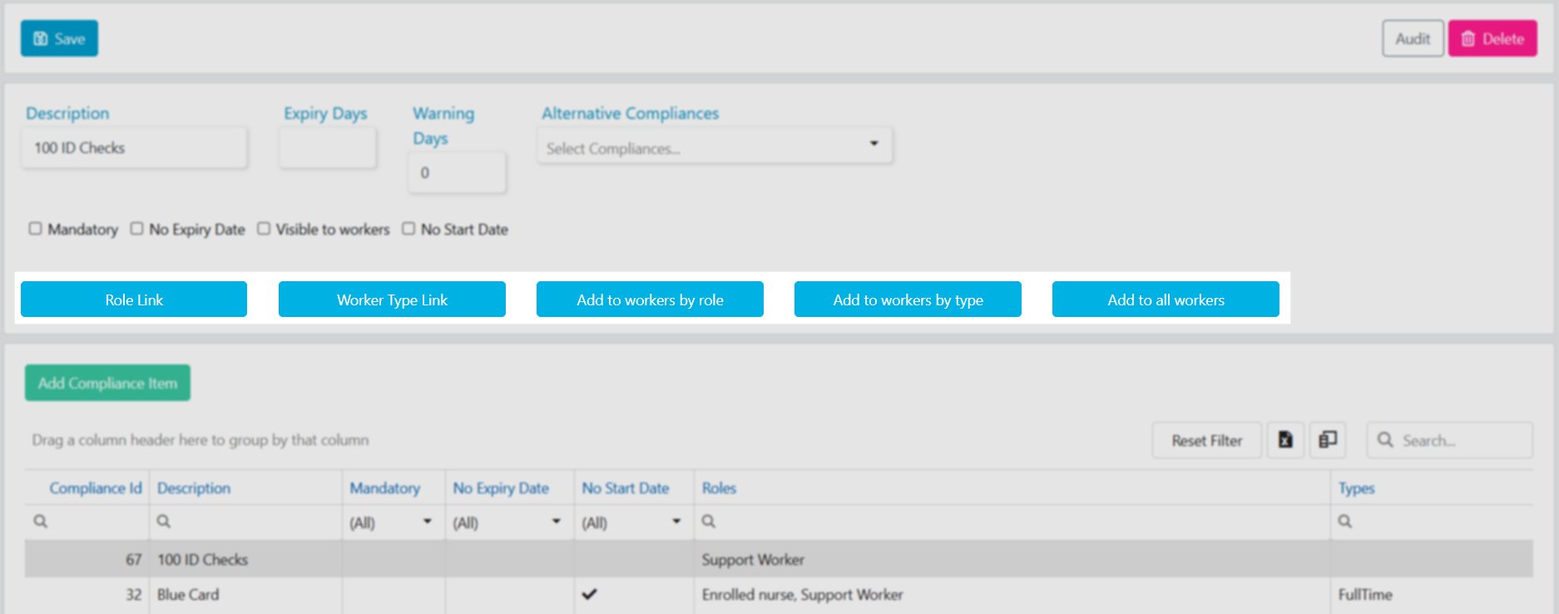
Task: Reset the grid filter
Action: pyautogui.click(x=1206, y=440)
